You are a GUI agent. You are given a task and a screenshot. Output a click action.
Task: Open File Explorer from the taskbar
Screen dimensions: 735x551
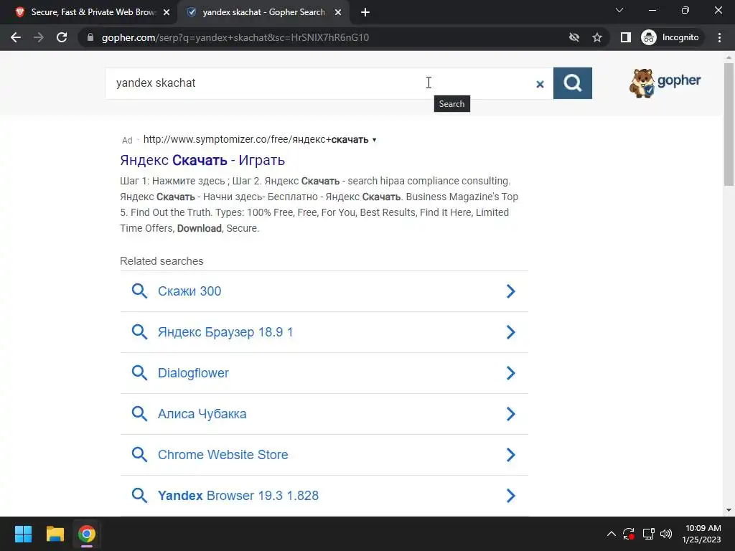pyautogui.click(x=55, y=534)
